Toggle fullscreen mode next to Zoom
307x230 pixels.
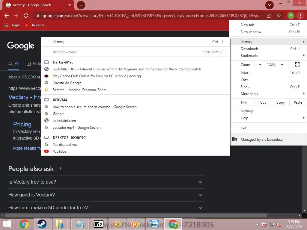click(297, 64)
